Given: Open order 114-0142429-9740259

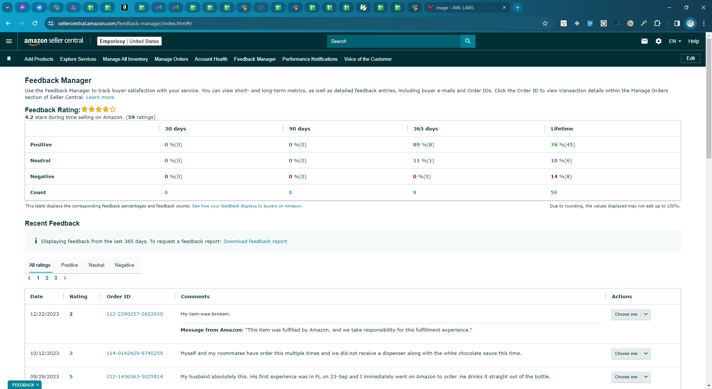Looking at the screenshot, I should tap(135, 353).
